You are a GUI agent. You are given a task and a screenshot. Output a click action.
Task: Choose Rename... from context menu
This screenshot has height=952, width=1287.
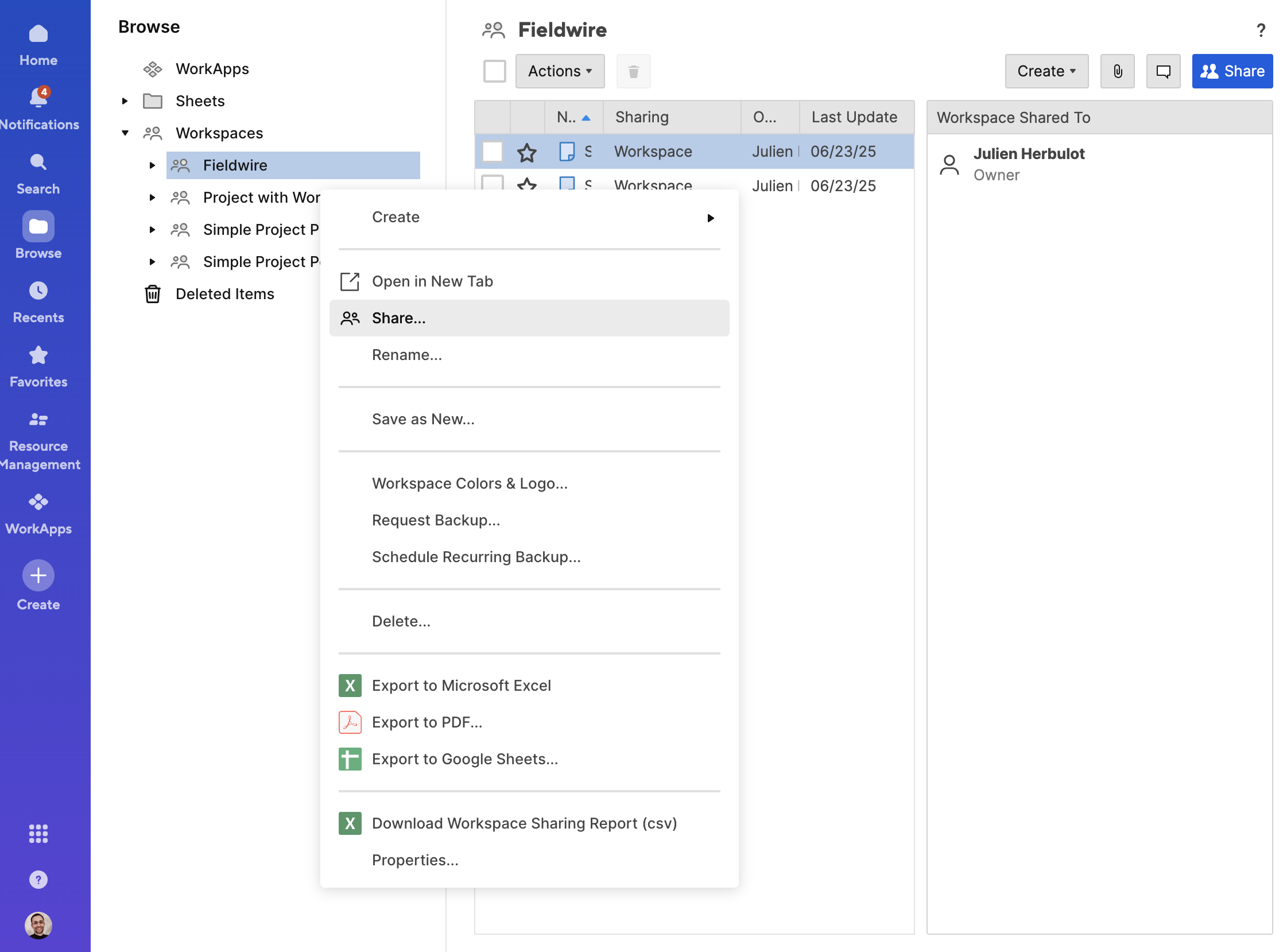[407, 355]
